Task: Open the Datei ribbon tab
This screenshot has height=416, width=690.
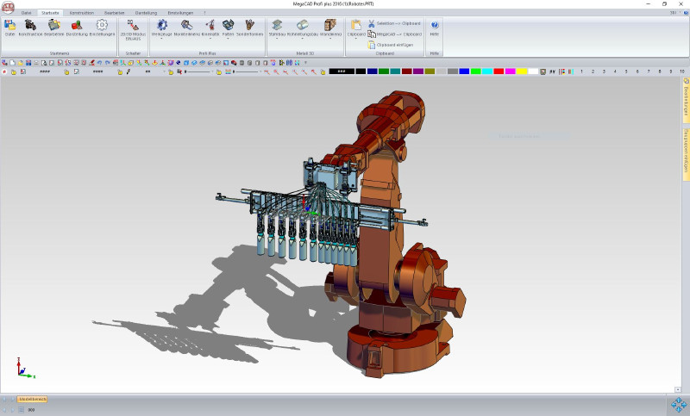Action: click(27, 13)
